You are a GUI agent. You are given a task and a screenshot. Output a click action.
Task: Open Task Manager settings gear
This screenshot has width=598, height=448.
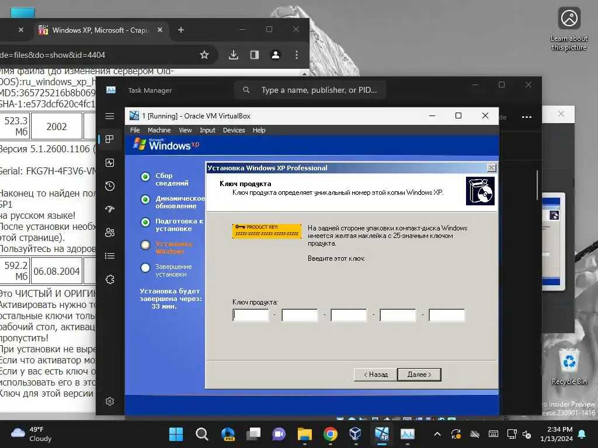pos(110,401)
